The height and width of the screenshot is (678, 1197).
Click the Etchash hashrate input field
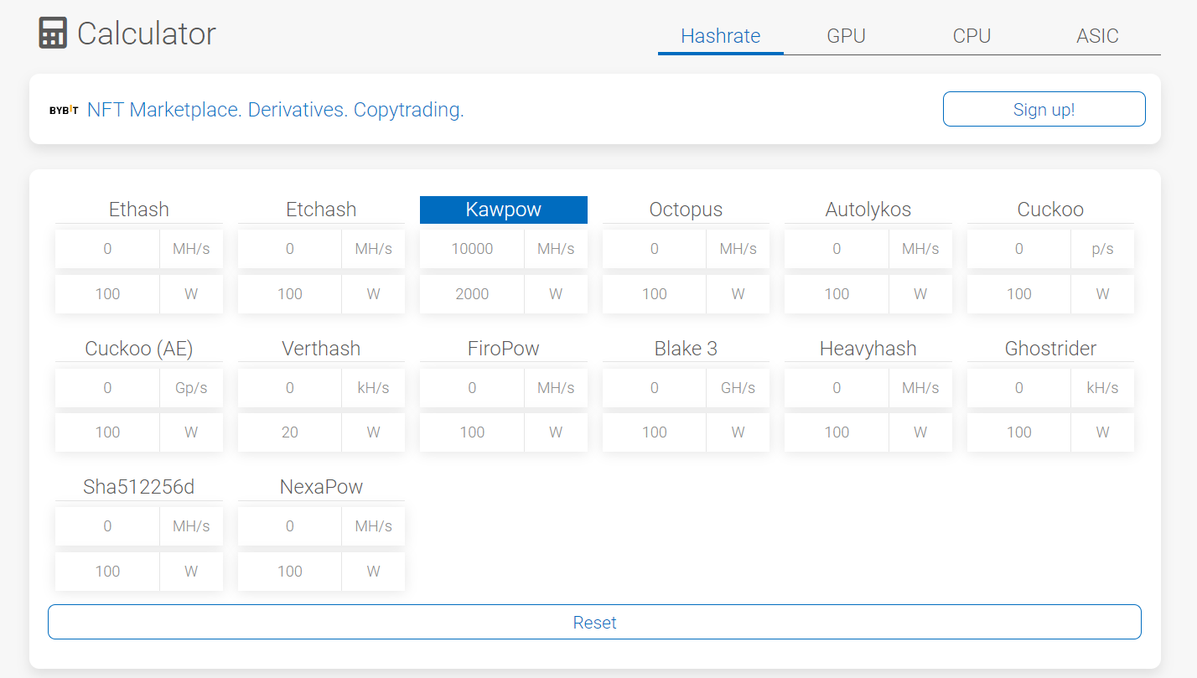click(x=290, y=249)
